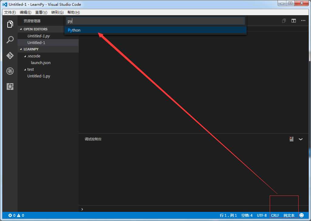Open the Explorer view in activity bar
The height and width of the screenshot is (221, 311).
point(10,24)
